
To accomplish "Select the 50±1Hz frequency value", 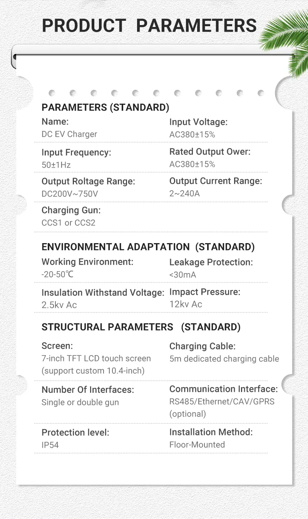I will click(56, 165).
